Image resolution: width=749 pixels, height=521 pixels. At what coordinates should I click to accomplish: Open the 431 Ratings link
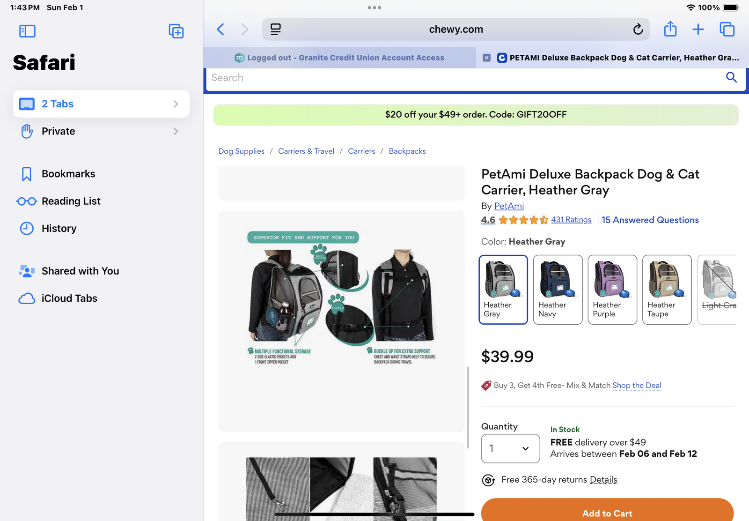pos(571,220)
